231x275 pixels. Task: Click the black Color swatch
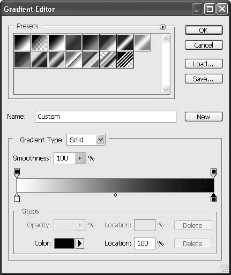coord(64,243)
